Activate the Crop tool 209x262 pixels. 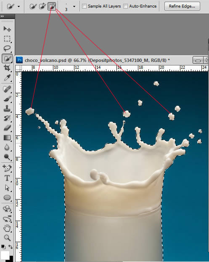(x=7, y=68)
